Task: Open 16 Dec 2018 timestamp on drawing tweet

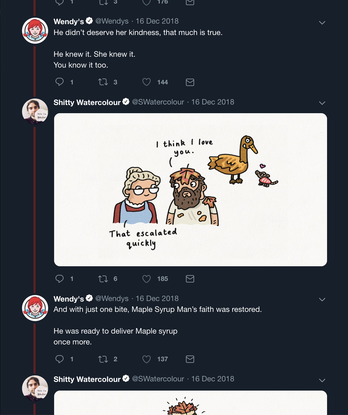Action: [x=213, y=102]
